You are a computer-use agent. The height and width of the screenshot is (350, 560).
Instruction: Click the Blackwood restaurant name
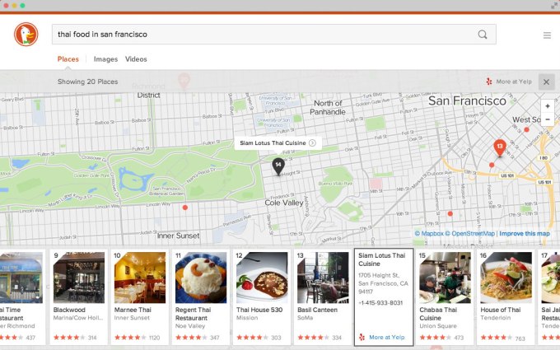coord(69,310)
